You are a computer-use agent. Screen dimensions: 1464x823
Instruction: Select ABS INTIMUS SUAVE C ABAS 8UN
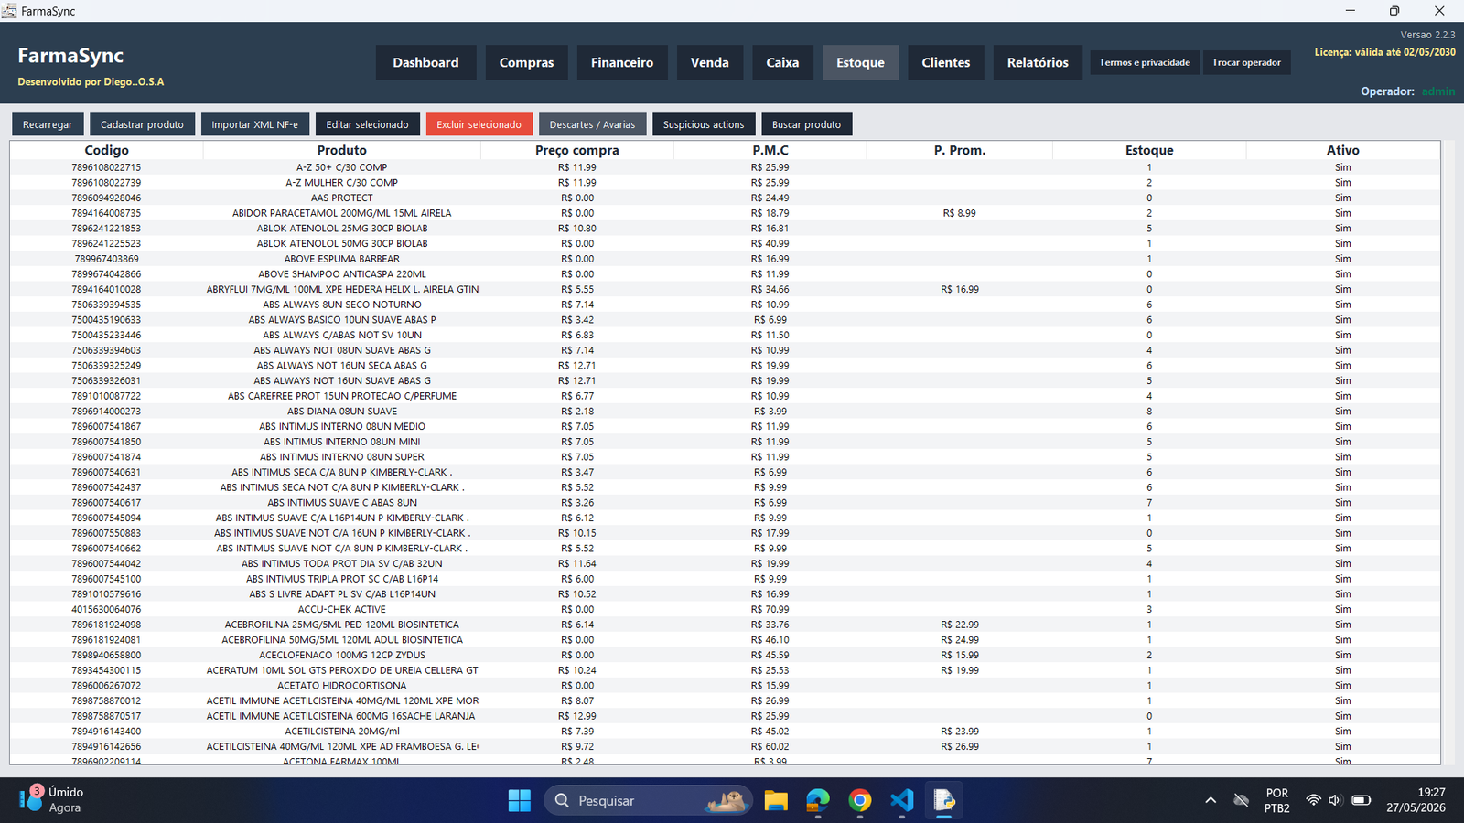[725, 503]
